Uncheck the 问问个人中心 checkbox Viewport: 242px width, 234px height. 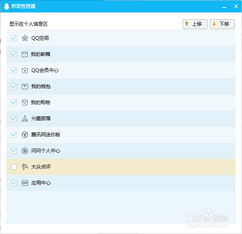point(14,151)
